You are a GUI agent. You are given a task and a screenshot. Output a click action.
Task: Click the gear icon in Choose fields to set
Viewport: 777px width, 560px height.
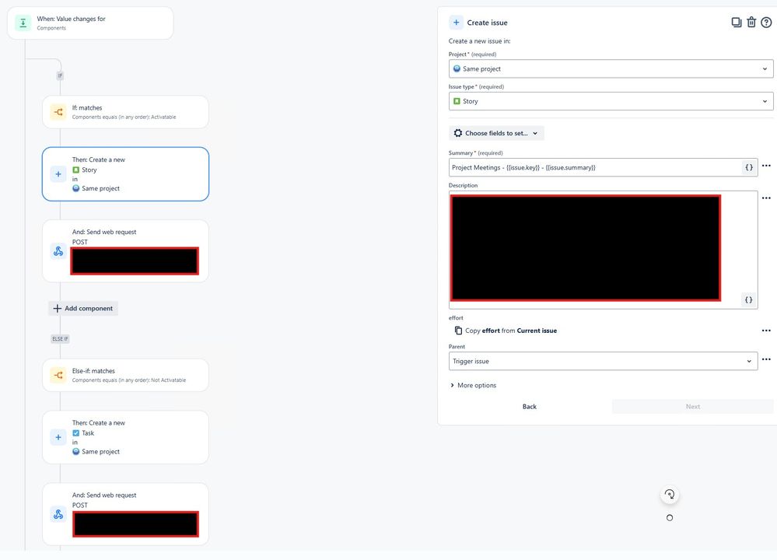pyautogui.click(x=458, y=133)
